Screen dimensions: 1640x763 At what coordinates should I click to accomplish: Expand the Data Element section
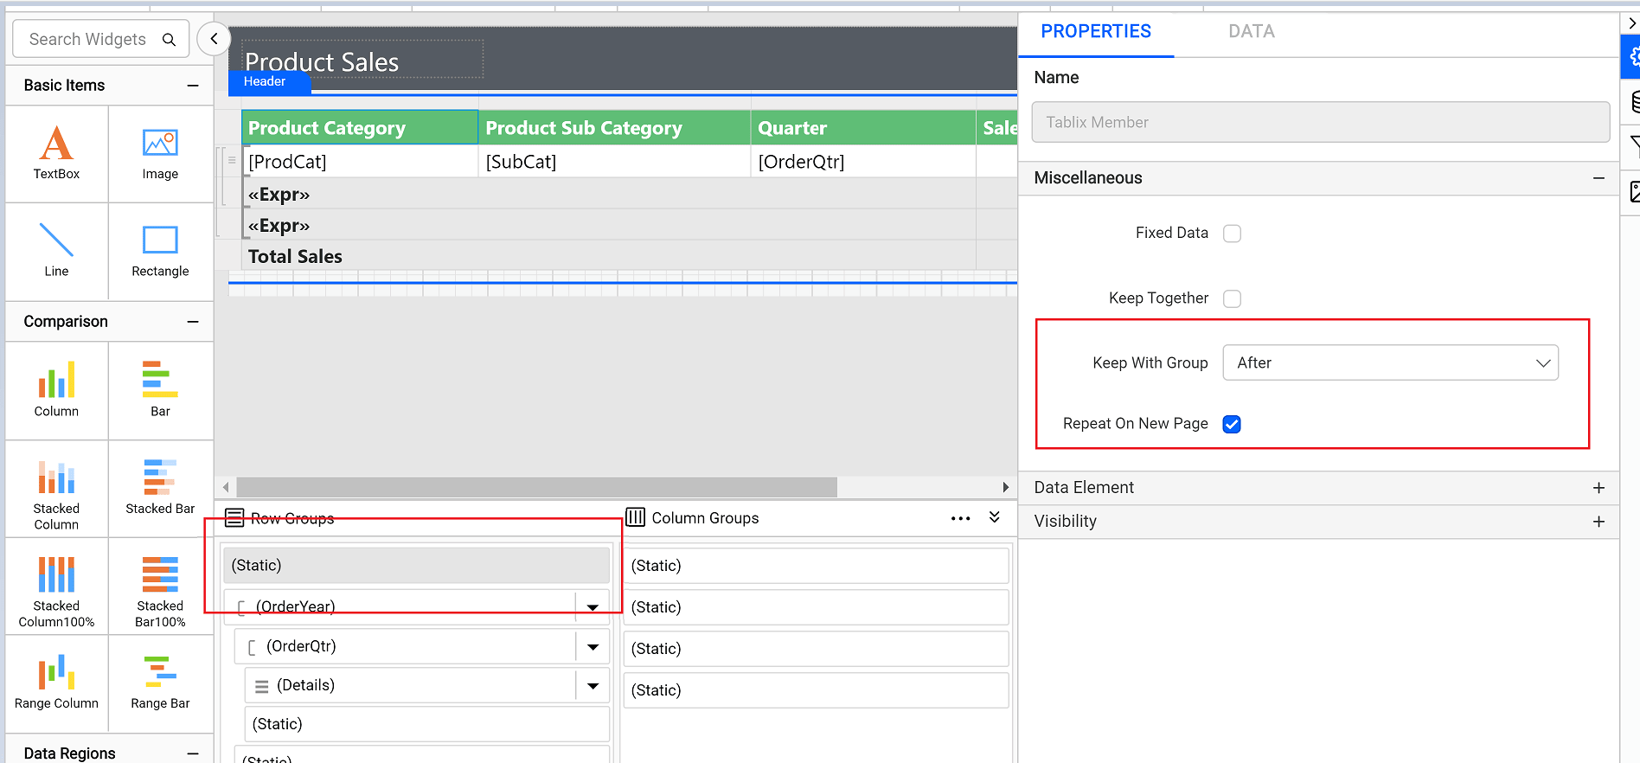coord(1598,488)
